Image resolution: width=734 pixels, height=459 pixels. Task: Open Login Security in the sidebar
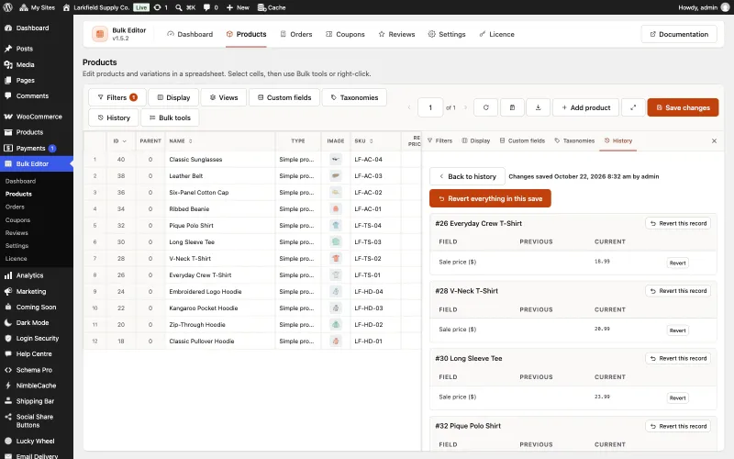point(38,338)
